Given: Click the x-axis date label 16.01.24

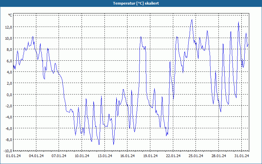Looking at the screenshot, I should 127,156.
